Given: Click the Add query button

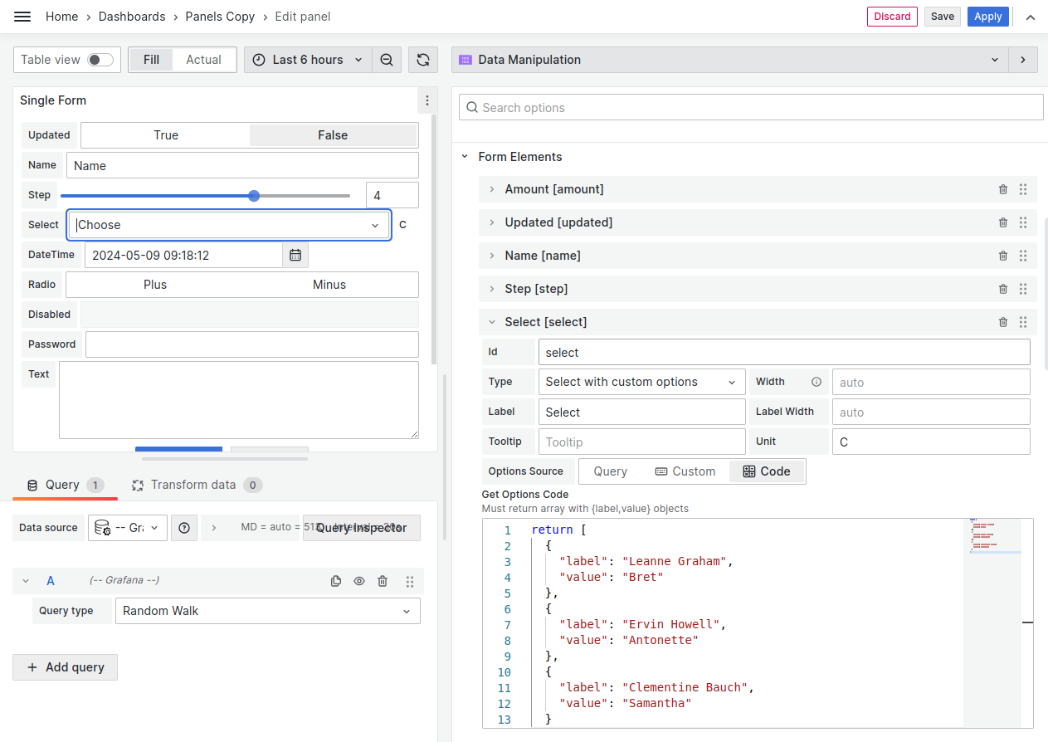Looking at the screenshot, I should [x=65, y=667].
